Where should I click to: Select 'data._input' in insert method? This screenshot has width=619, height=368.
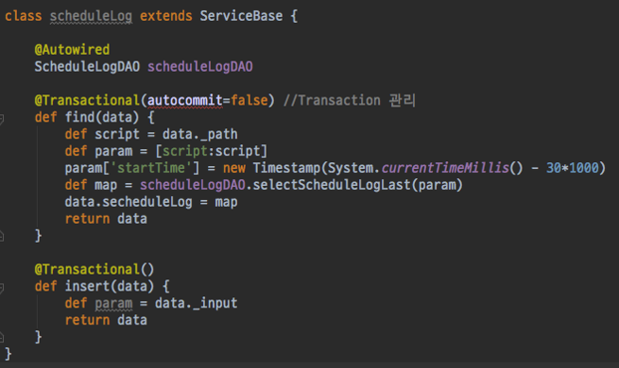pos(197,304)
